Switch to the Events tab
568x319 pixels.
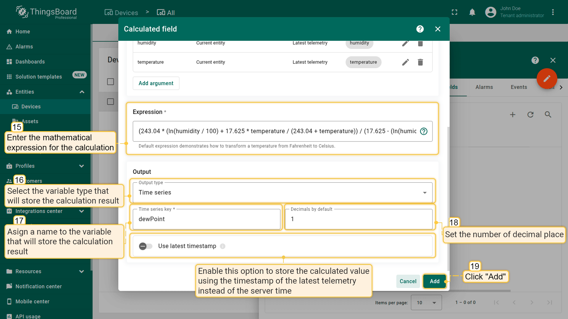pos(519,87)
